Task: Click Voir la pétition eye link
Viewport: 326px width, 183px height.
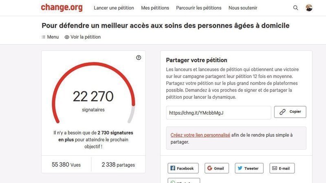Action: [83, 37]
